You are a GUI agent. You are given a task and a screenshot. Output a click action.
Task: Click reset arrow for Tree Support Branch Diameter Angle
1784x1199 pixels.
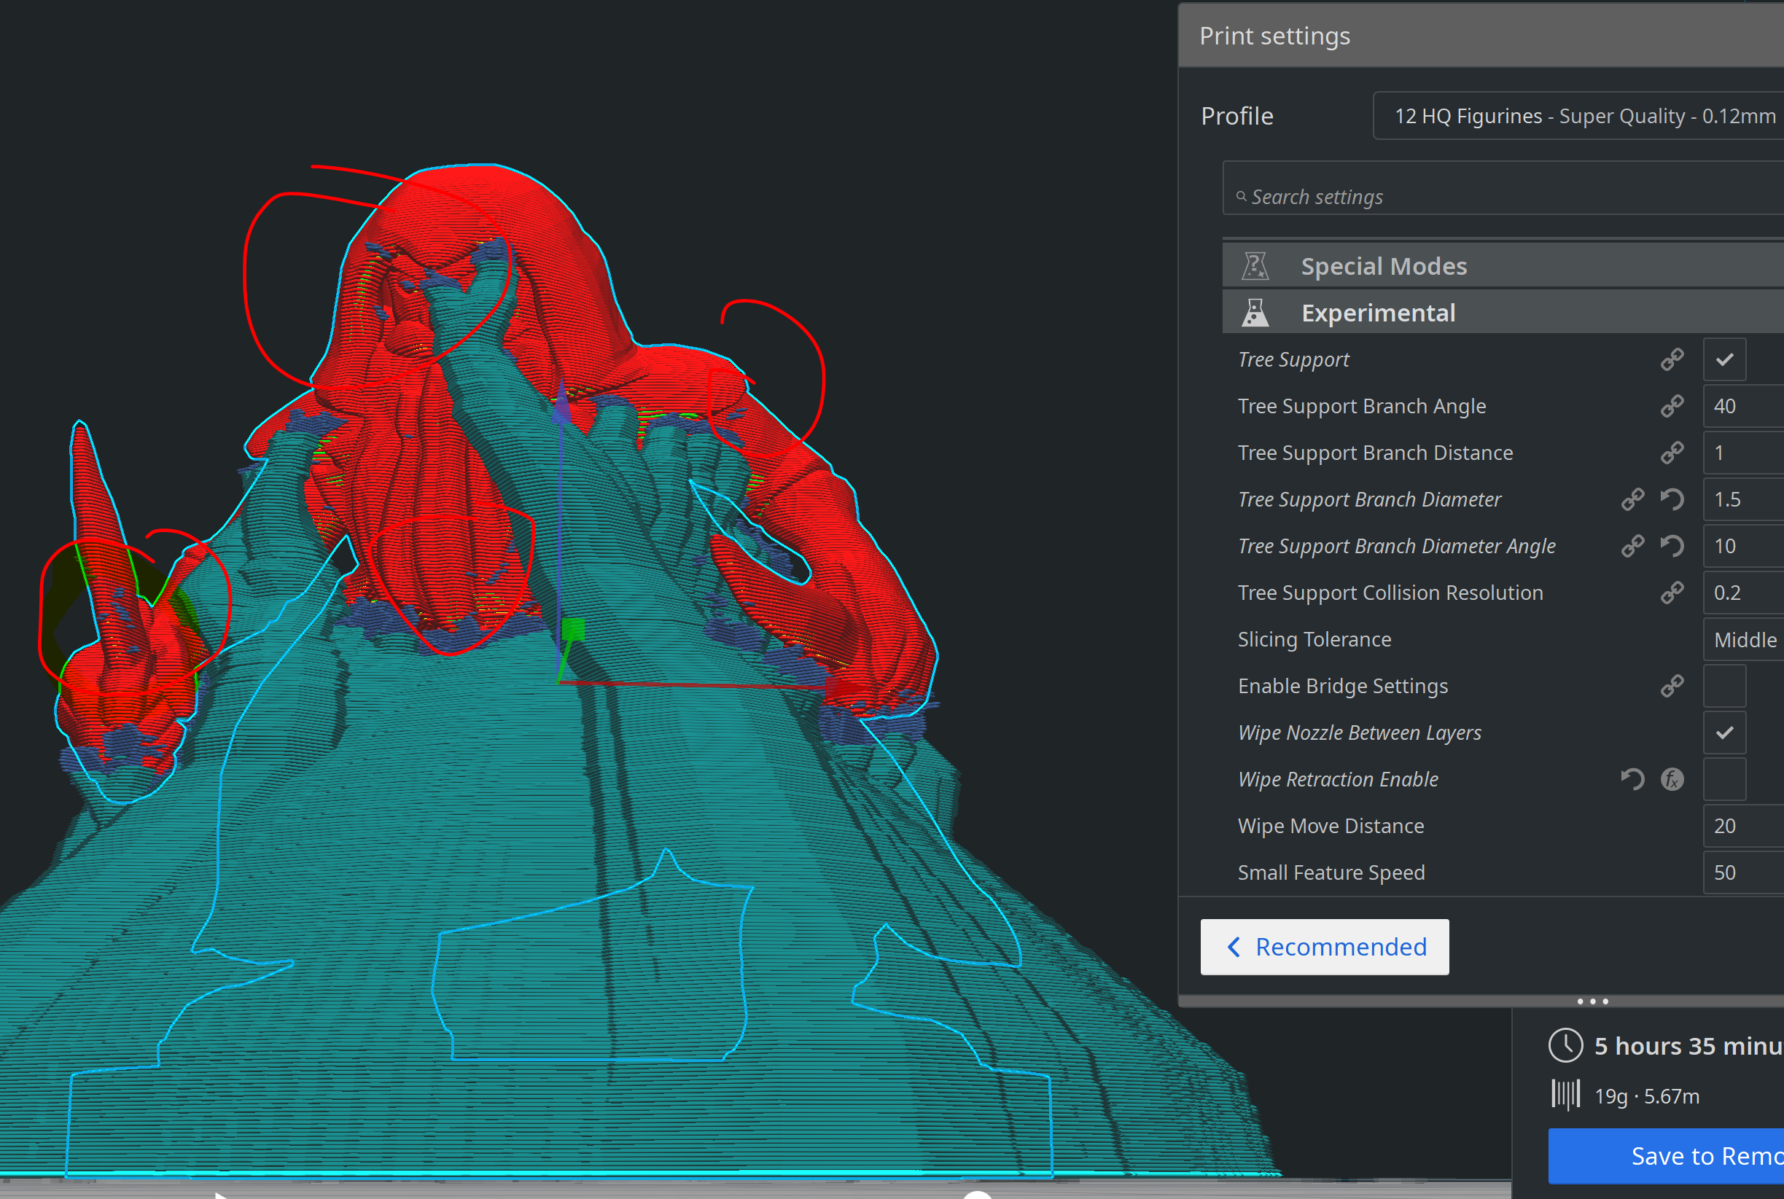[1672, 546]
